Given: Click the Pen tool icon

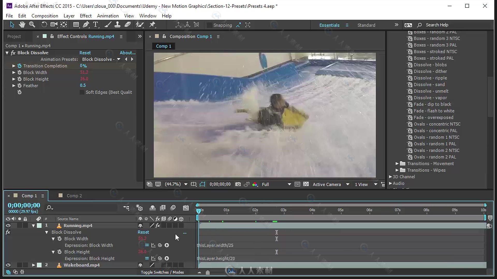Looking at the screenshot, I should point(86,25).
